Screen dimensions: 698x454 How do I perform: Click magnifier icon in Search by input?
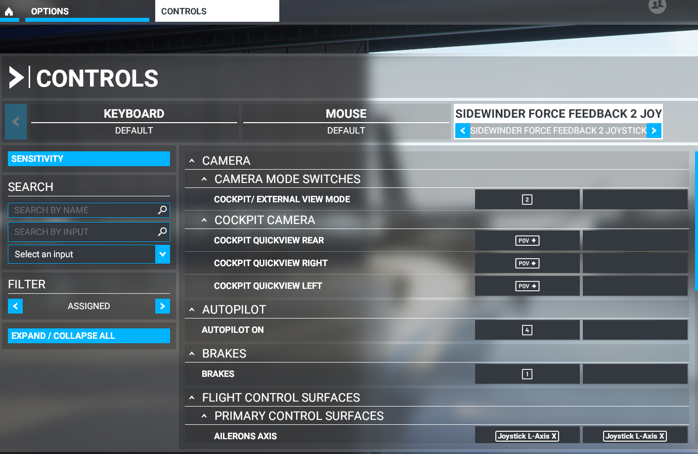pyautogui.click(x=162, y=231)
